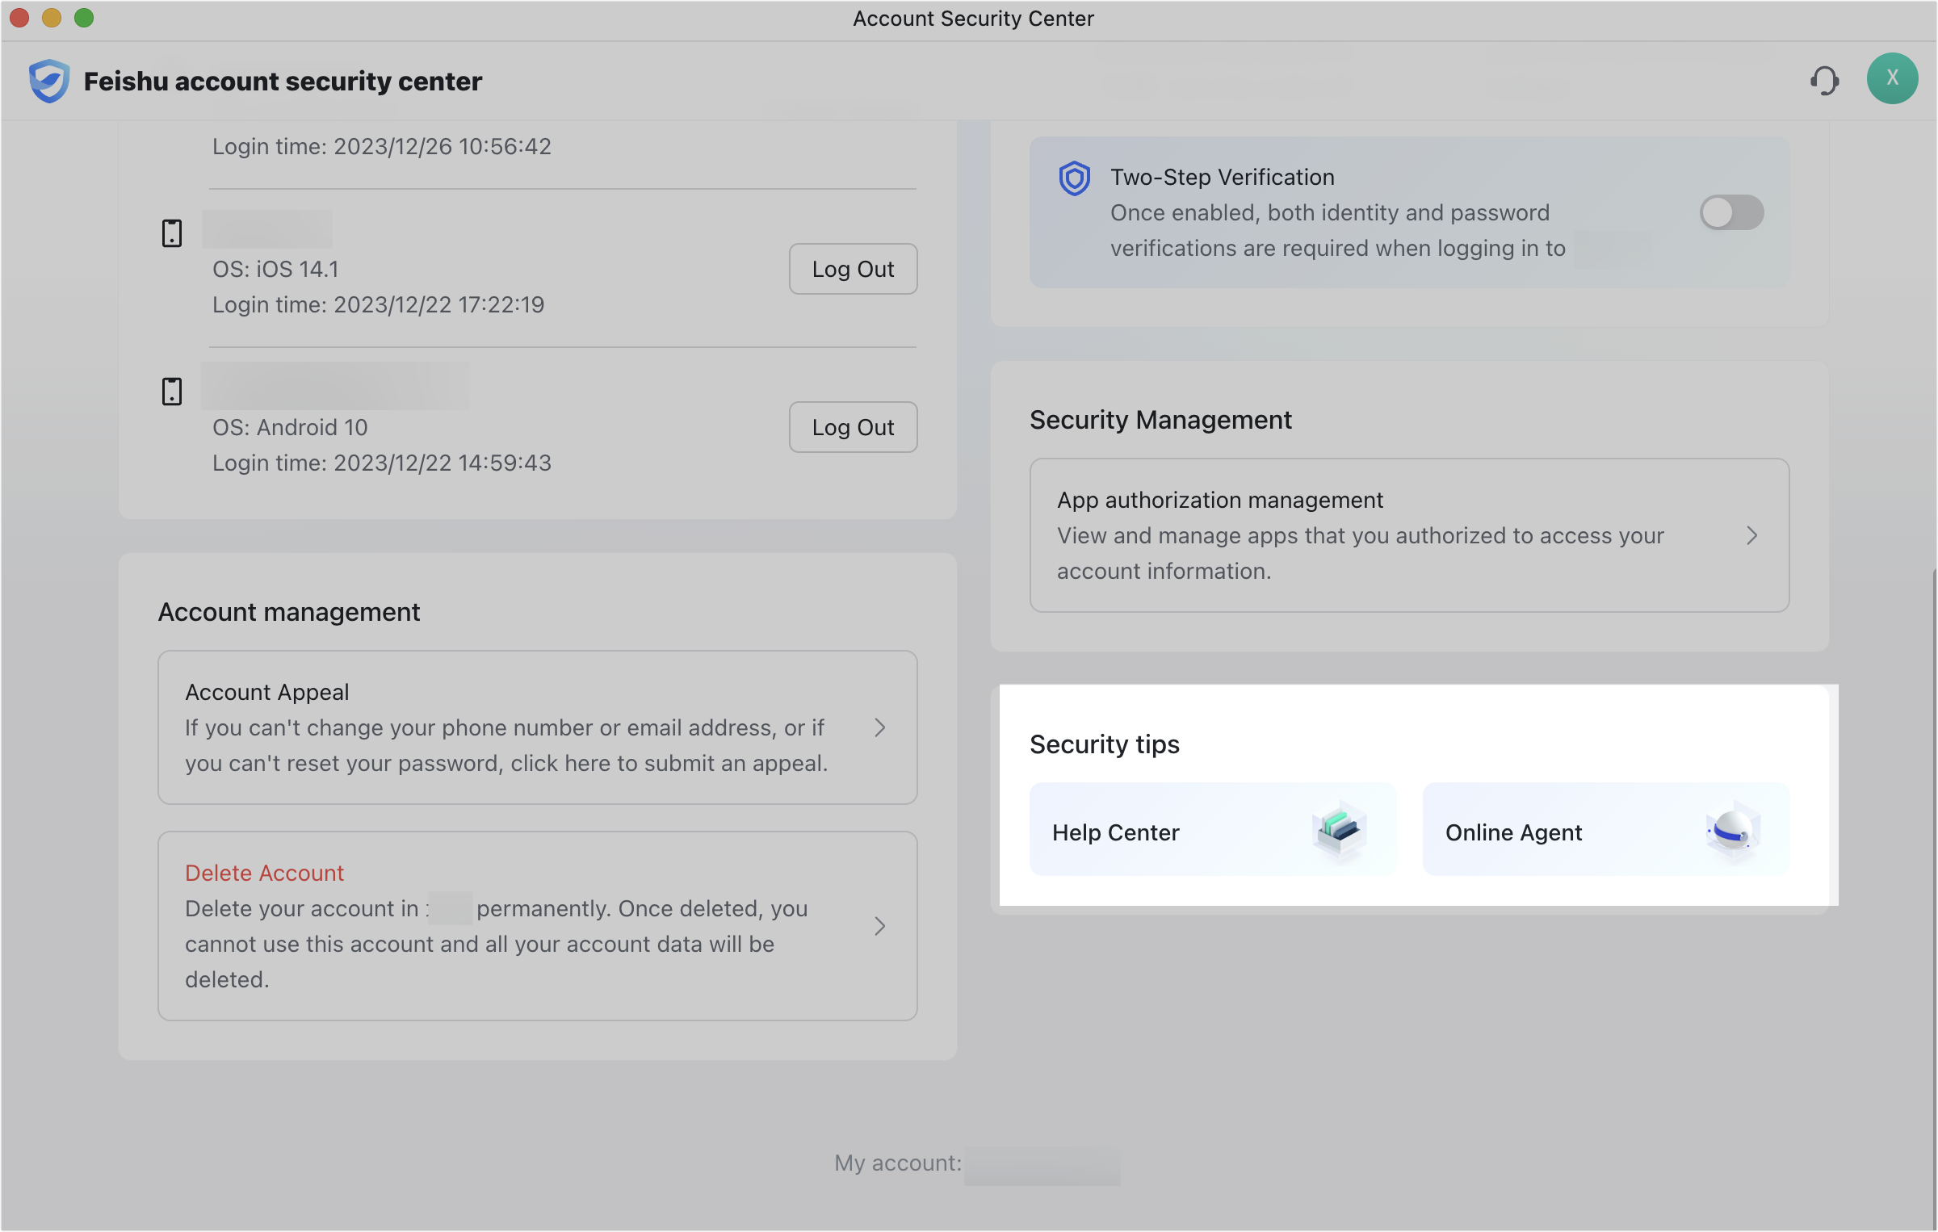1938x1232 pixels.
Task: Open the Help Center card
Action: point(1212,829)
